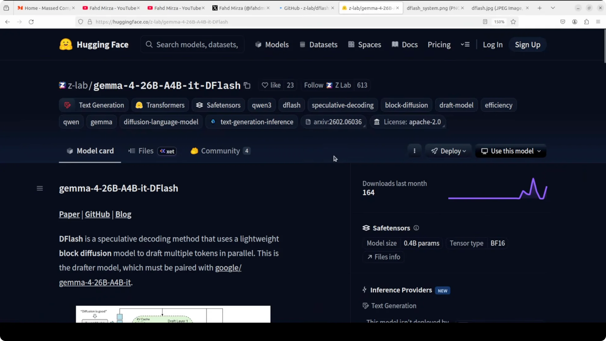
Task: Open Firefox application menu
Action: coord(598,22)
